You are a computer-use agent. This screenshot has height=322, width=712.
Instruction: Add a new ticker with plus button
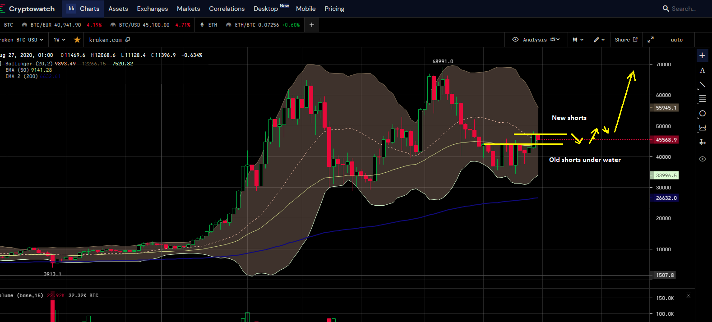tap(312, 25)
